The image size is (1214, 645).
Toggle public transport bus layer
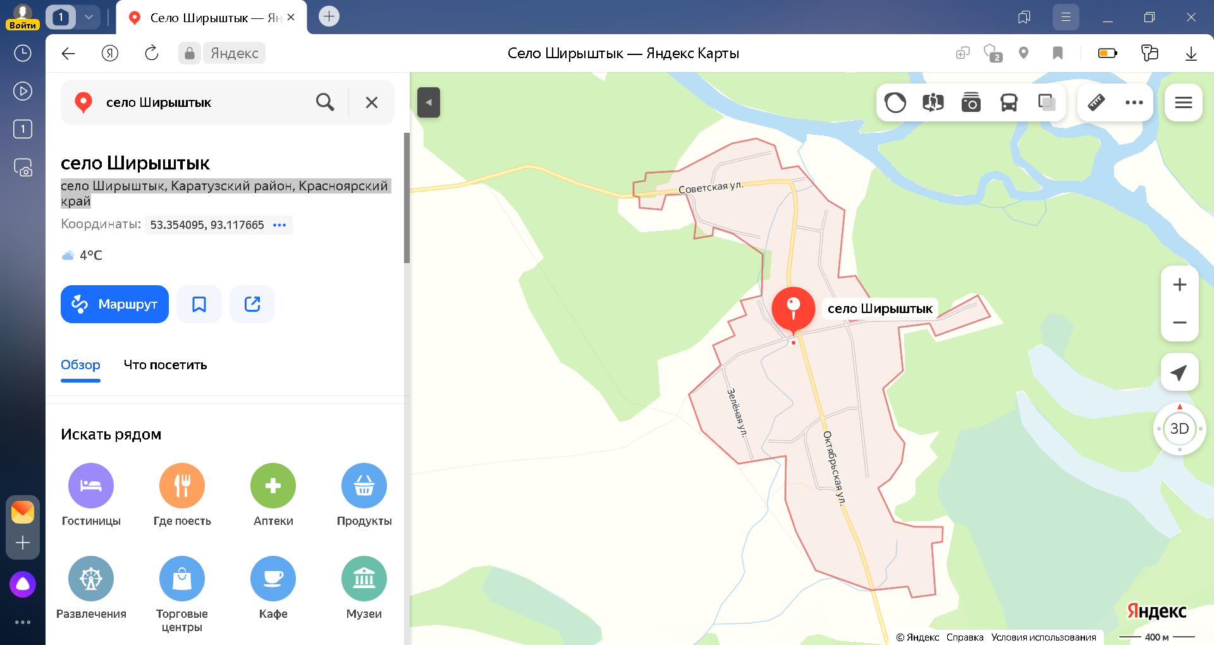[x=1009, y=102]
